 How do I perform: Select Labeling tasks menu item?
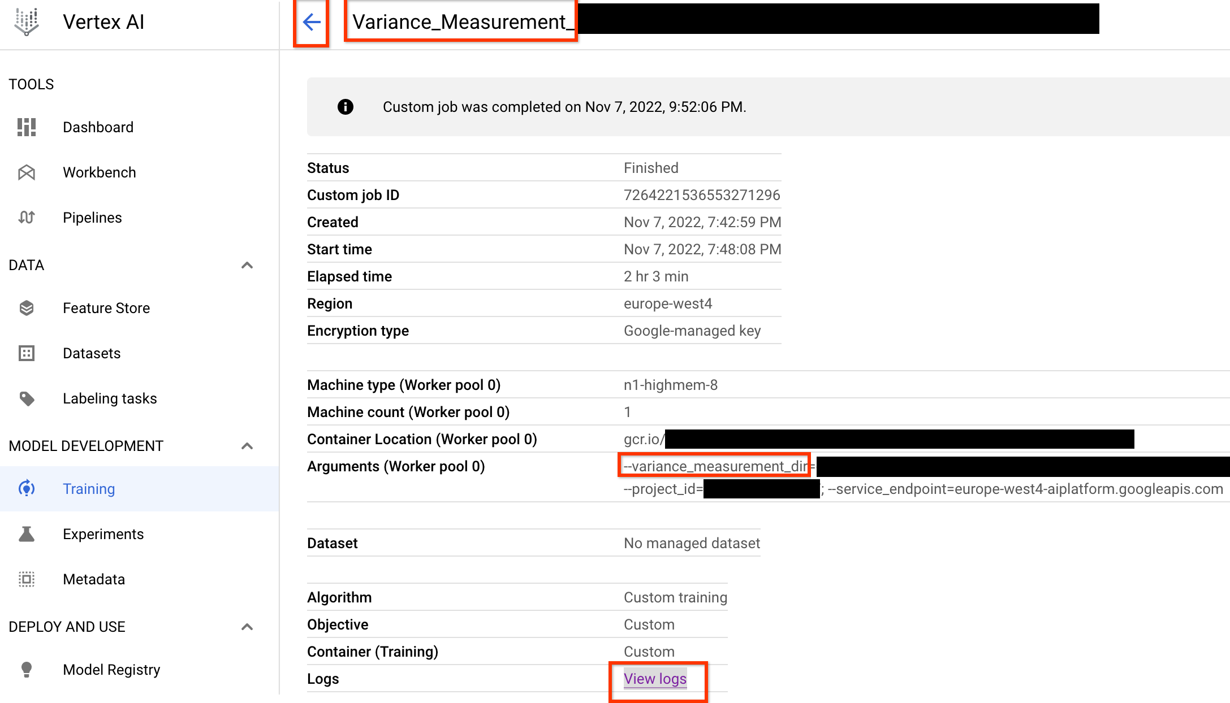[x=109, y=398]
